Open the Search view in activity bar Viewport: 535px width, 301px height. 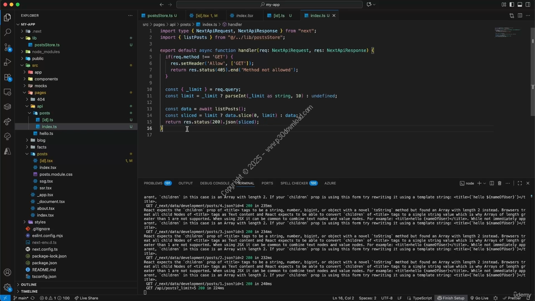(7, 32)
